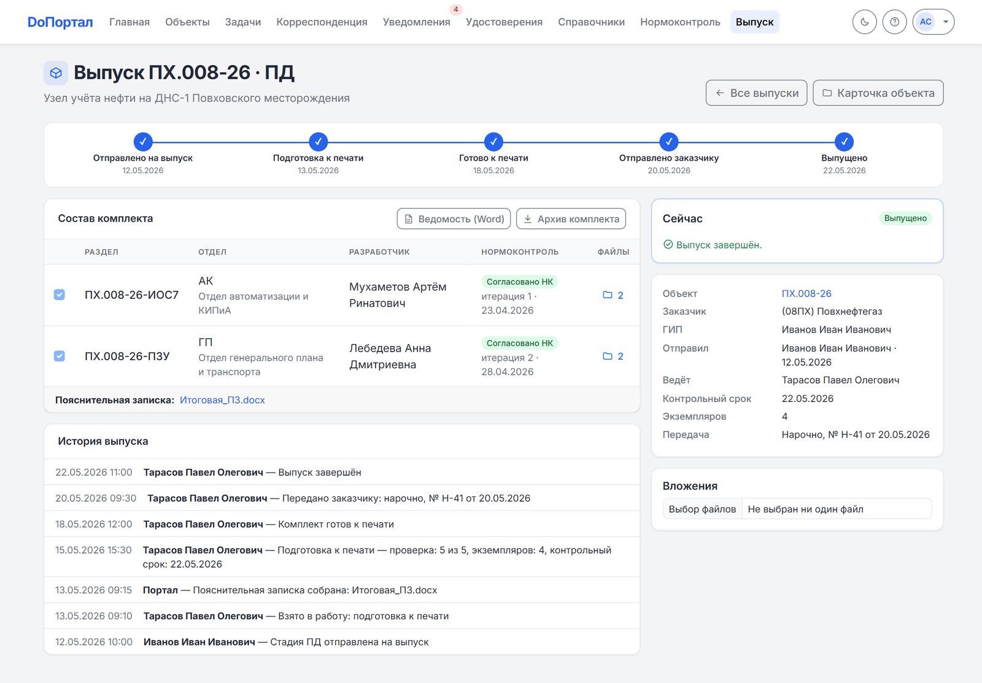The image size is (982, 683).
Task: Click 'Отправлено на выпуск' step checkmark
Action: pyautogui.click(x=143, y=142)
